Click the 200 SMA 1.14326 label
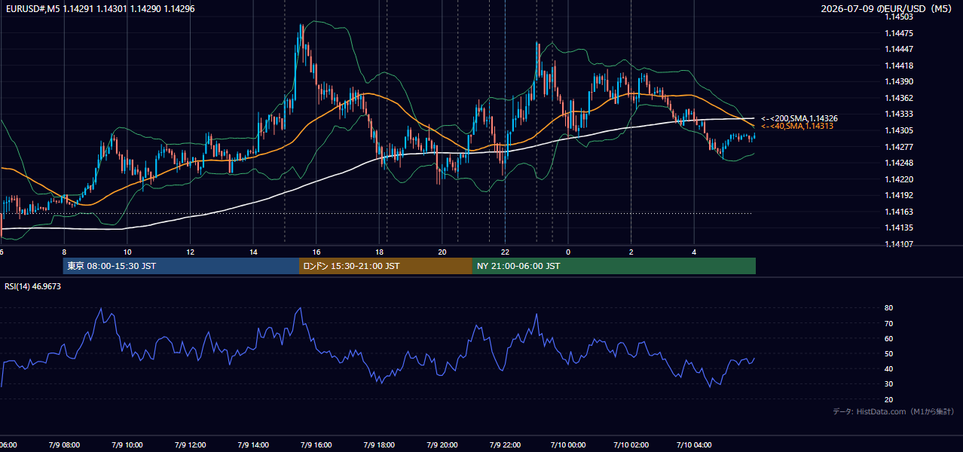The image size is (963, 452). click(799, 119)
